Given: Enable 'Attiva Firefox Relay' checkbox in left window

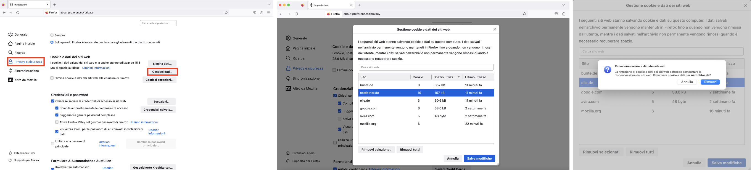Looking at the screenshot, I should [57, 122].
